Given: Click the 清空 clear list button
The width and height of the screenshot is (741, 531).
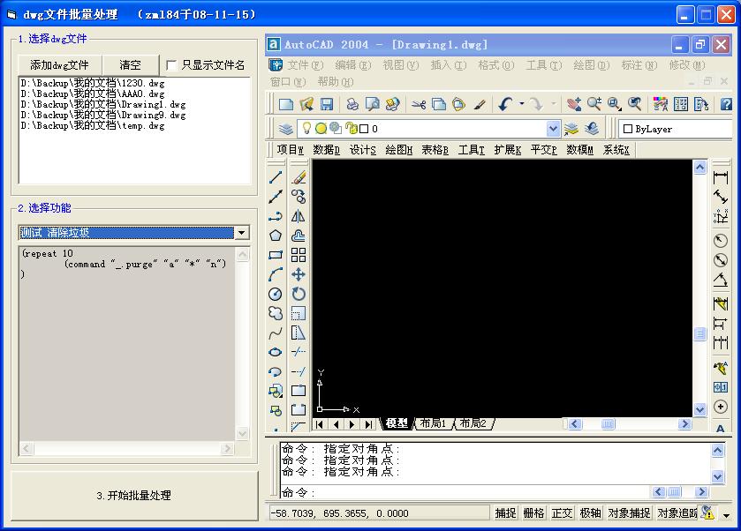Looking at the screenshot, I should point(130,64).
